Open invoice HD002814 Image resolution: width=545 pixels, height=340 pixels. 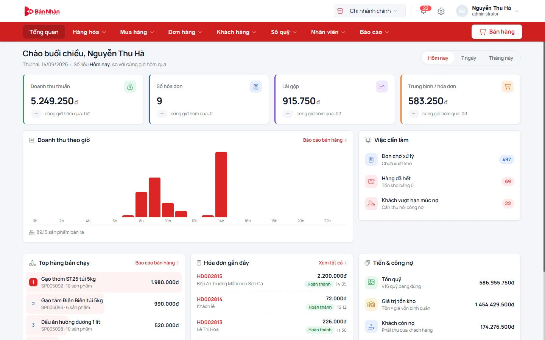(209, 299)
